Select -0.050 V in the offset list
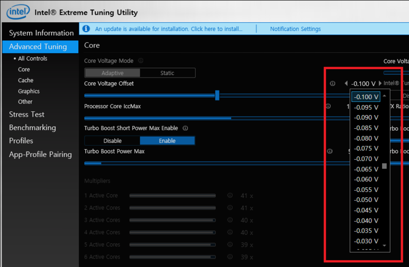The image size is (409, 267). [x=366, y=200]
